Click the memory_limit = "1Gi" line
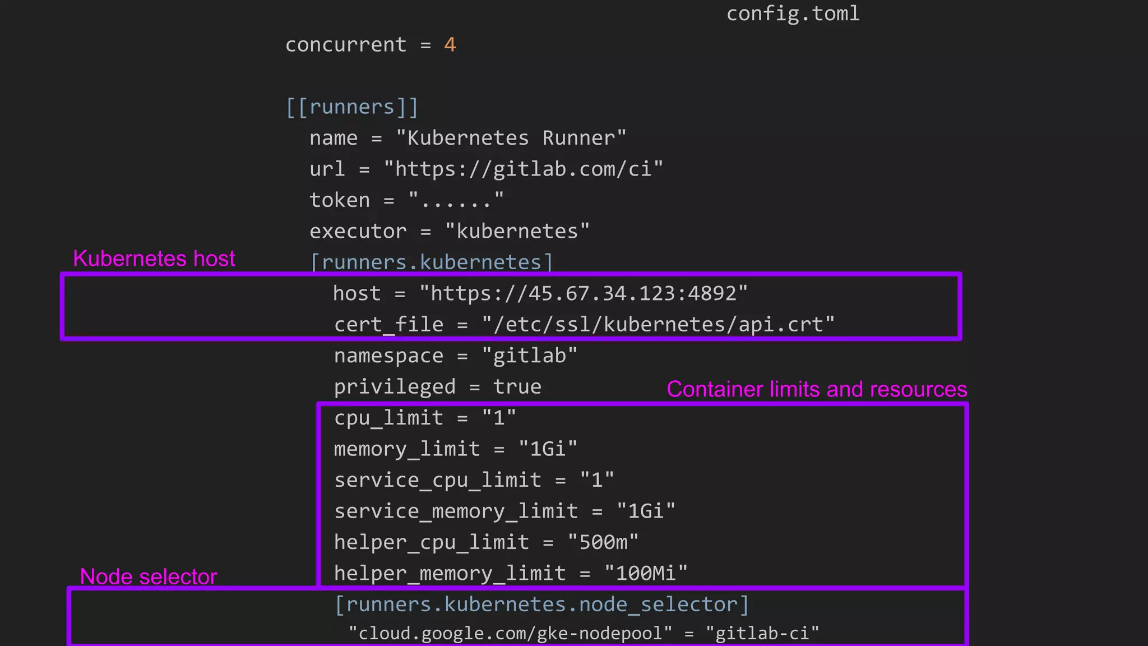The image size is (1148, 646). tap(456, 449)
